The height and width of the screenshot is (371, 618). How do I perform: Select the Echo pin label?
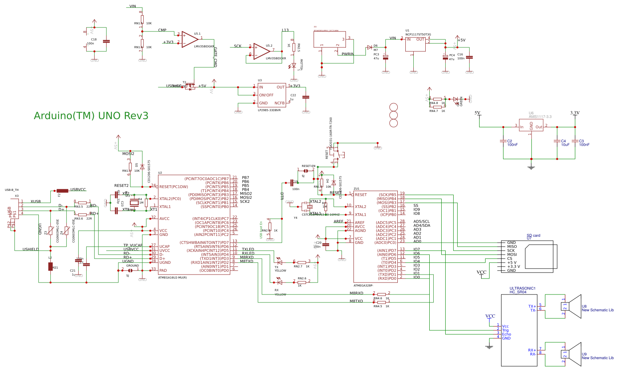[506, 334]
